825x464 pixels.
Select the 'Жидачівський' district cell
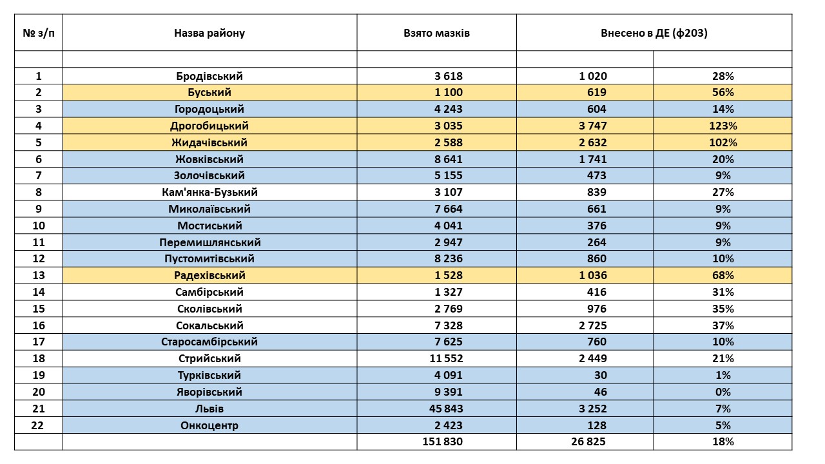click(x=209, y=142)
